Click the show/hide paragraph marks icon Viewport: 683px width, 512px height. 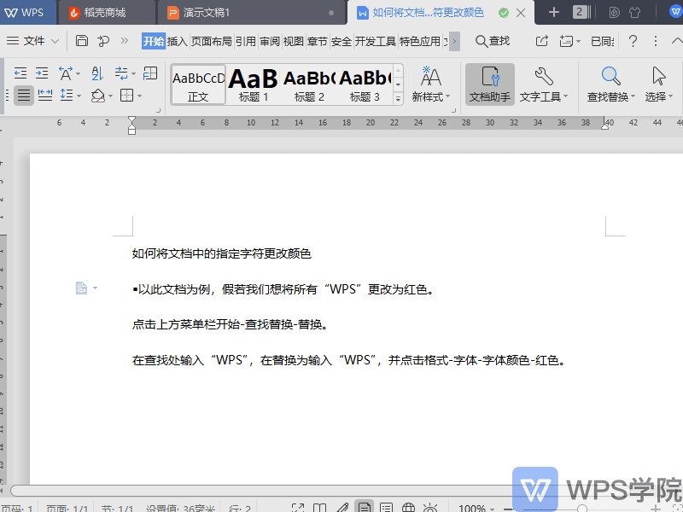click(121, 73)
